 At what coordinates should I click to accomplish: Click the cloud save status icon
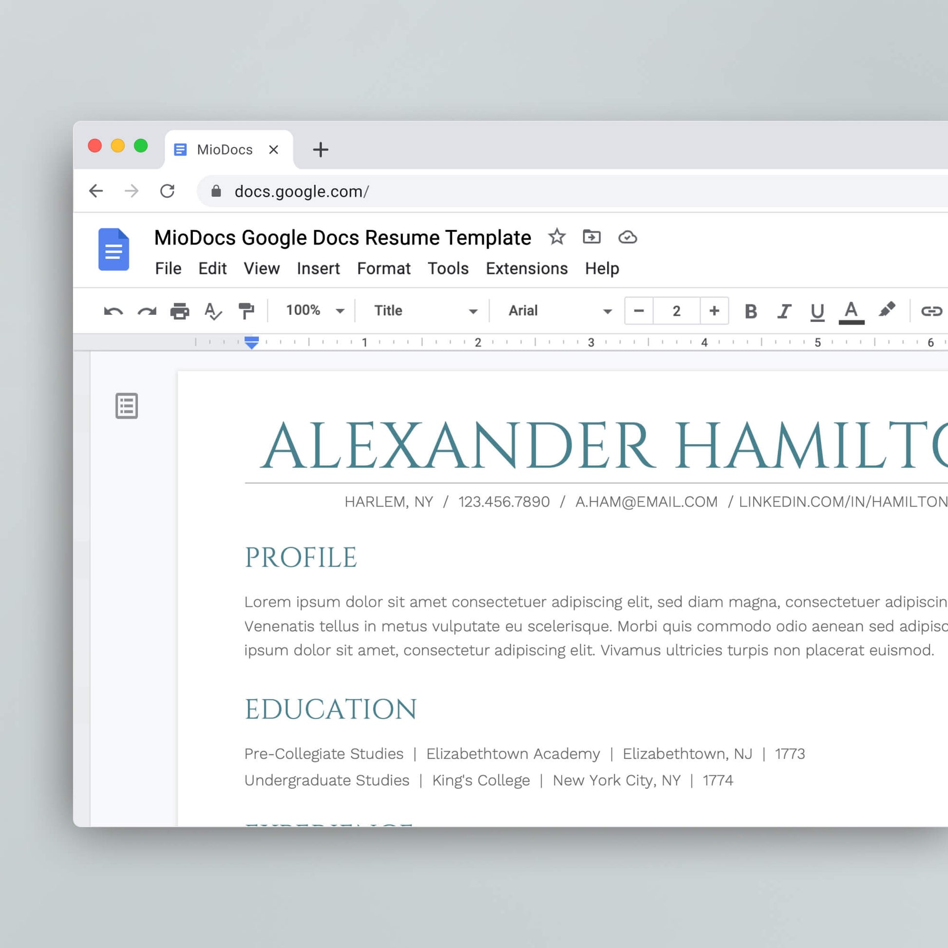(x=628, y=237)
